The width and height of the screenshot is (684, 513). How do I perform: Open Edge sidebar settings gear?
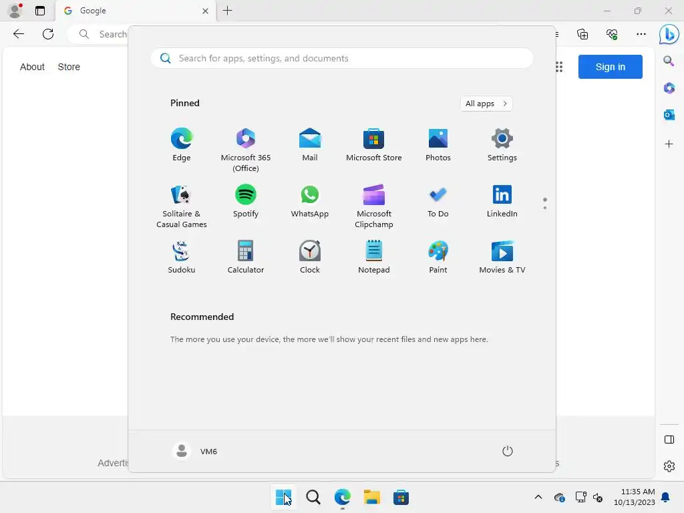[669, 466]
